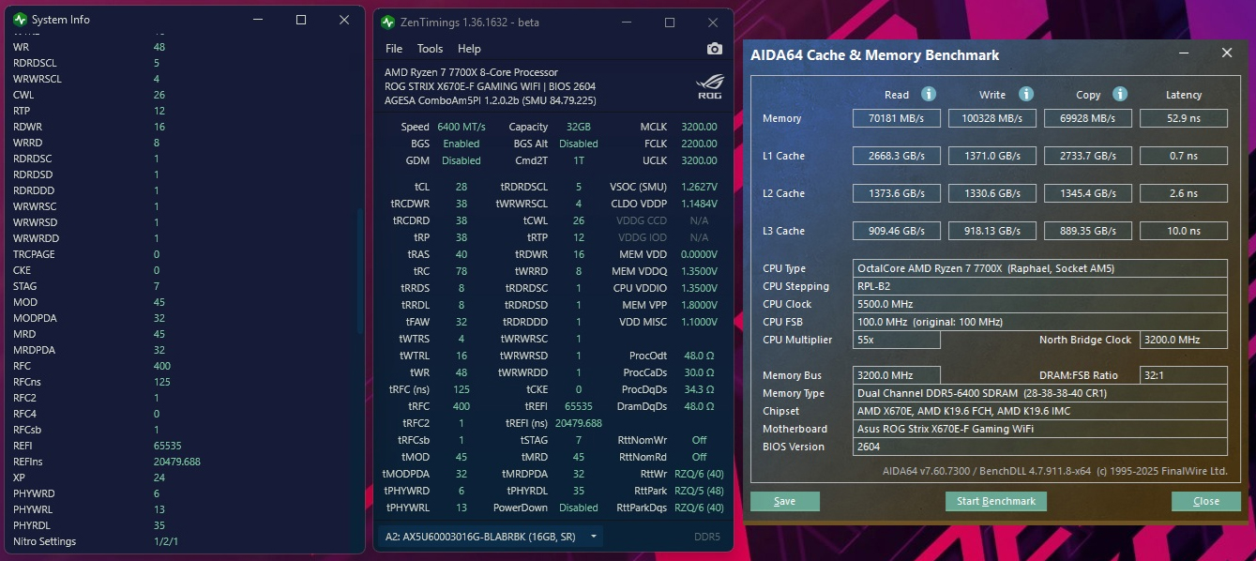Click the CPU Clock field 5500.0 MHz
This screenshot has width=1256, height=561.
tap(1040, 304)
